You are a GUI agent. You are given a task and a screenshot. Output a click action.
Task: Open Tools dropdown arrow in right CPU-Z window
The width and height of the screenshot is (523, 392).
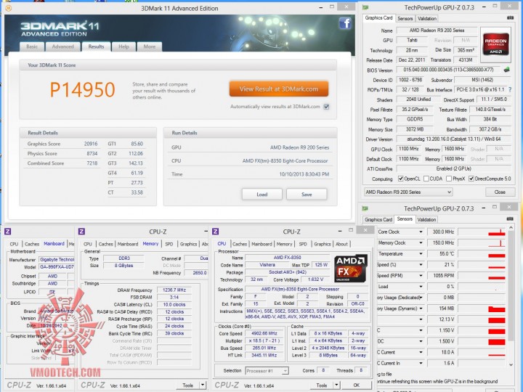coord(336,385)
